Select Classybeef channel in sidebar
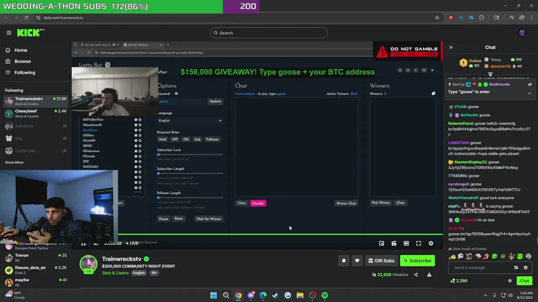Image resolution: width=538 pixels, height=302 pixels. (36, 114)
